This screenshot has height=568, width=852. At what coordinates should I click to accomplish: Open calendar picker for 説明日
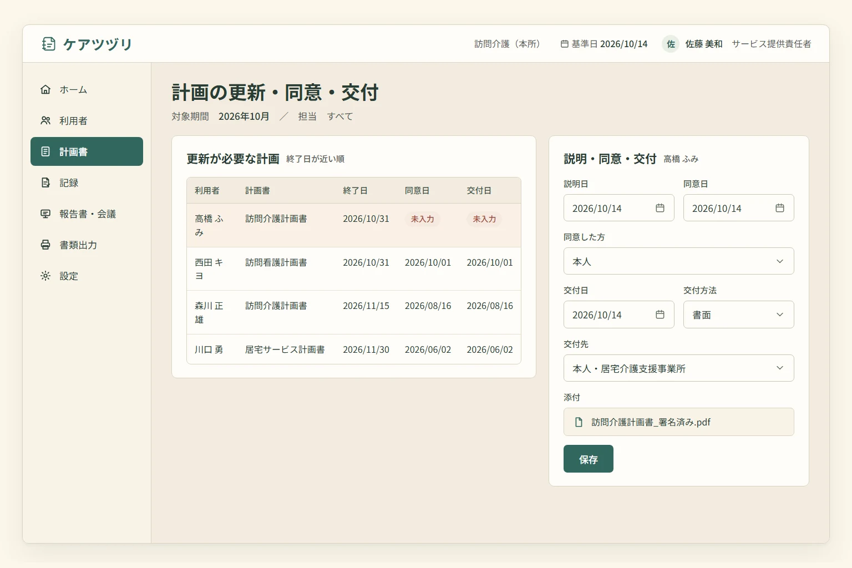660,208
